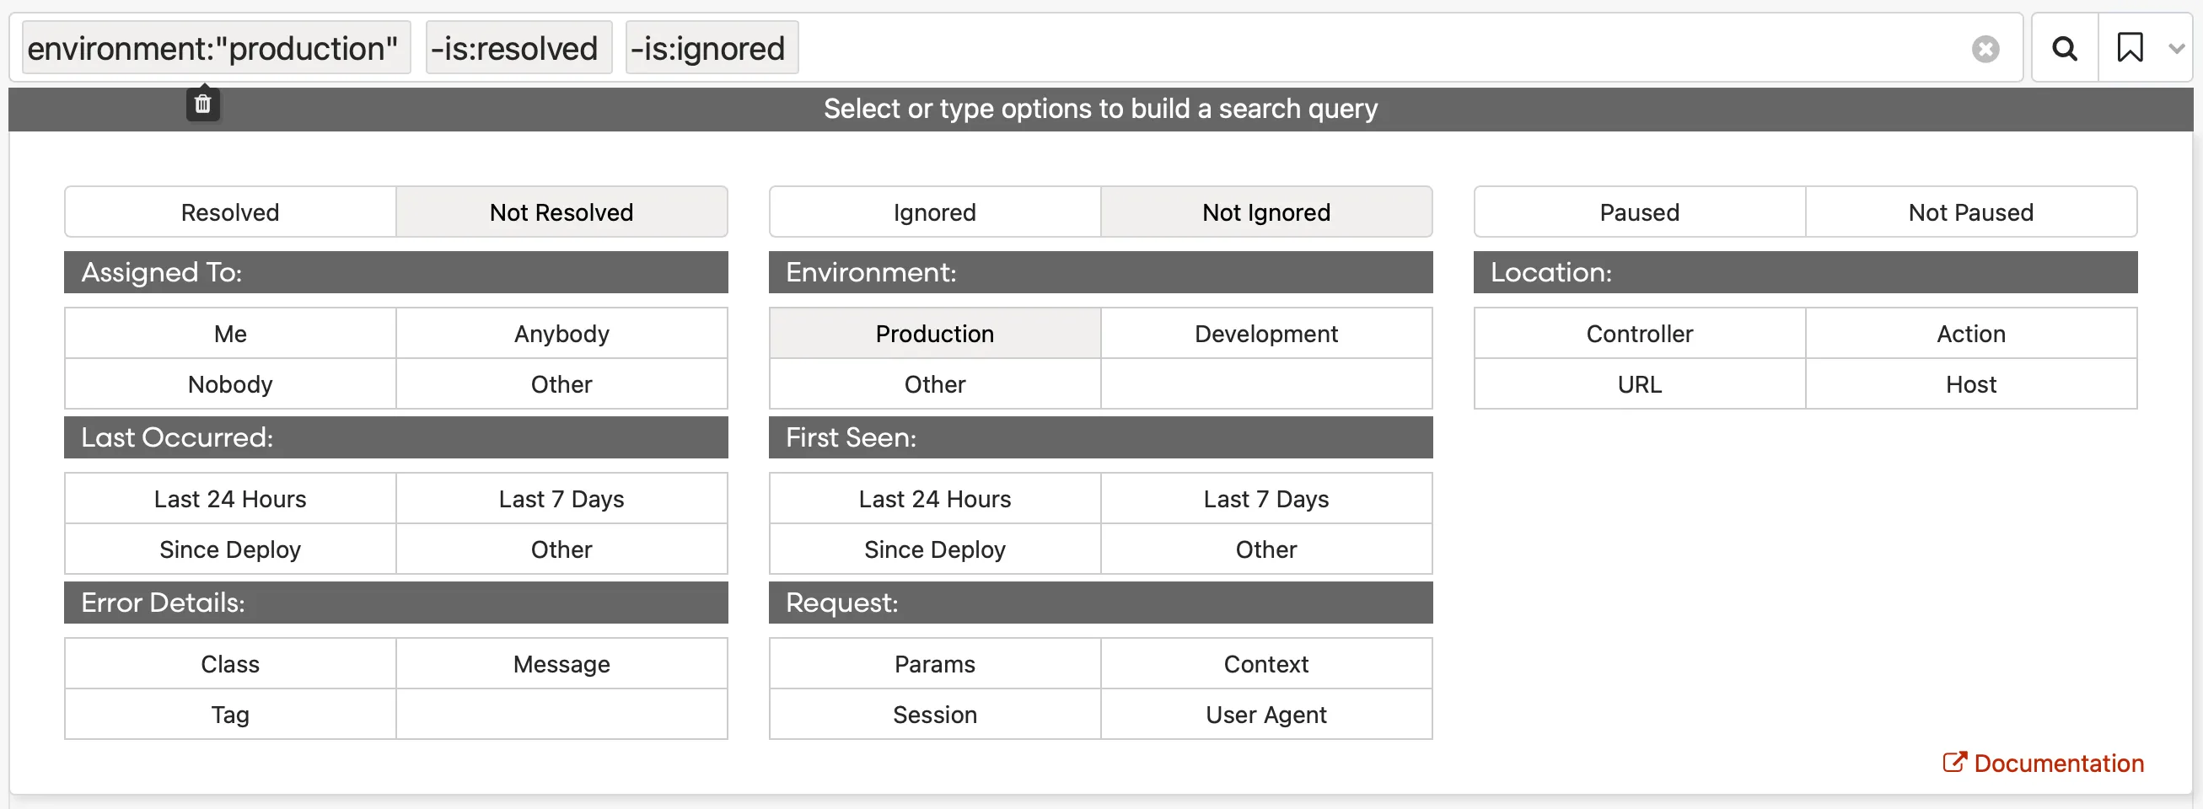The width and height of the screenshot is (2203, 809).
Task: Filter by errors assigned to Me
Action: [x=230, y=334]
